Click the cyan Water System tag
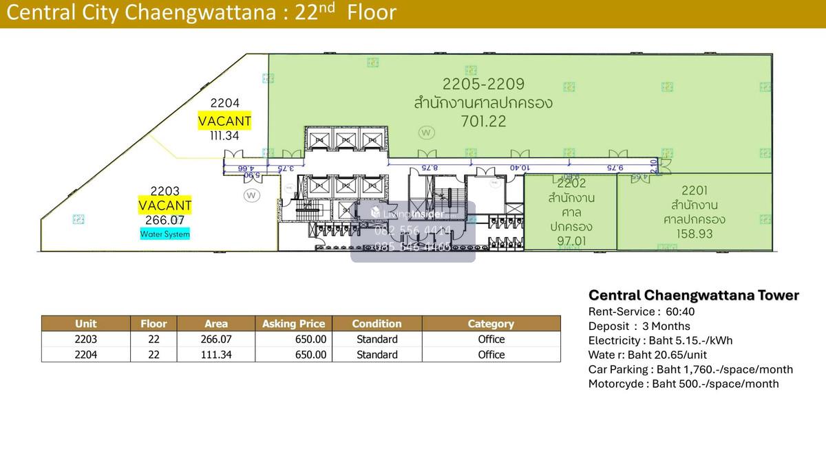 (165, 234)
